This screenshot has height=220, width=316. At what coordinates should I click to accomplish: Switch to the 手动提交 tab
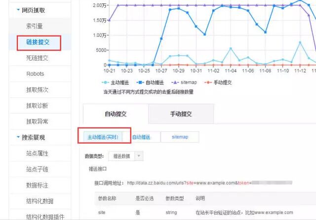[x=181, y=114]
